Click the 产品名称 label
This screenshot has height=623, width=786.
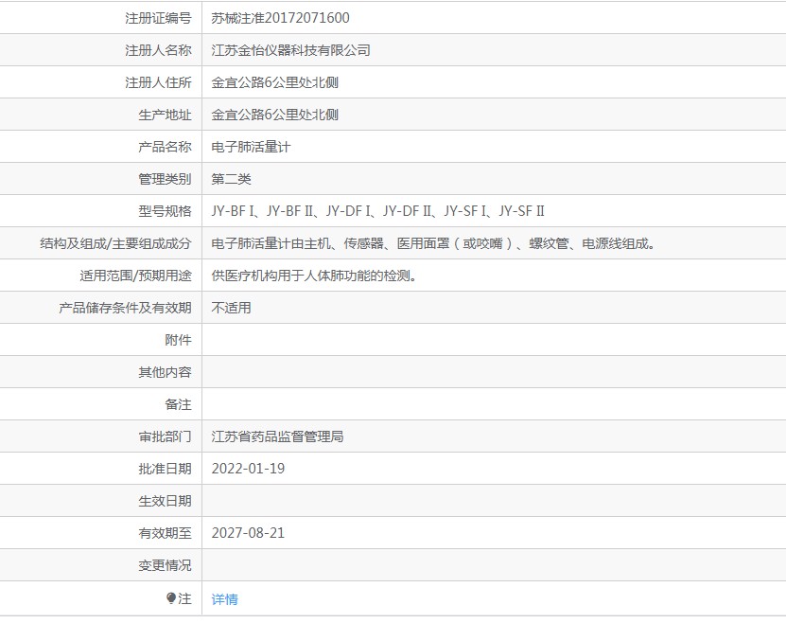click(165, 147)
